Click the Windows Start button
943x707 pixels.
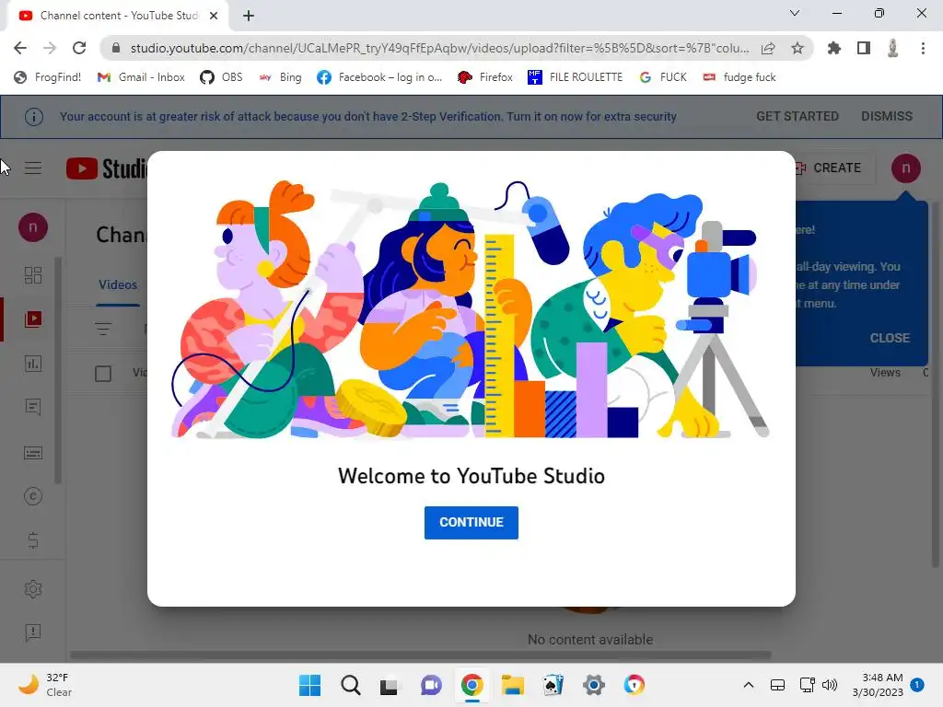tap(309, 685)
